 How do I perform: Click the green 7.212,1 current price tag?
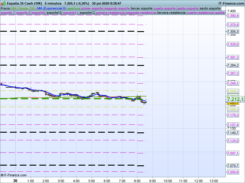[x=235, y=99]
